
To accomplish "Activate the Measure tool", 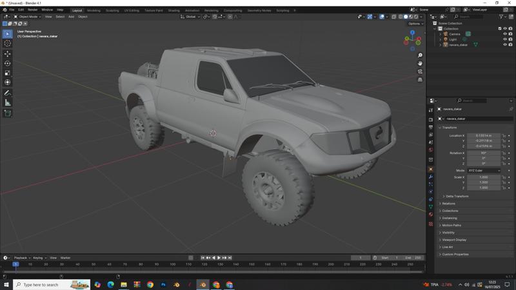I will pos(8,102).
